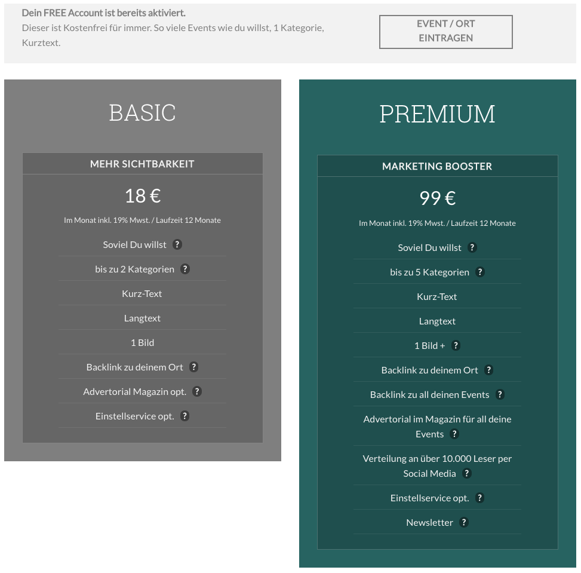Screen dimensions: 581x573
Task: Open help icon beside Premium Soviel Du willst
Action: [x=472, y=248]
